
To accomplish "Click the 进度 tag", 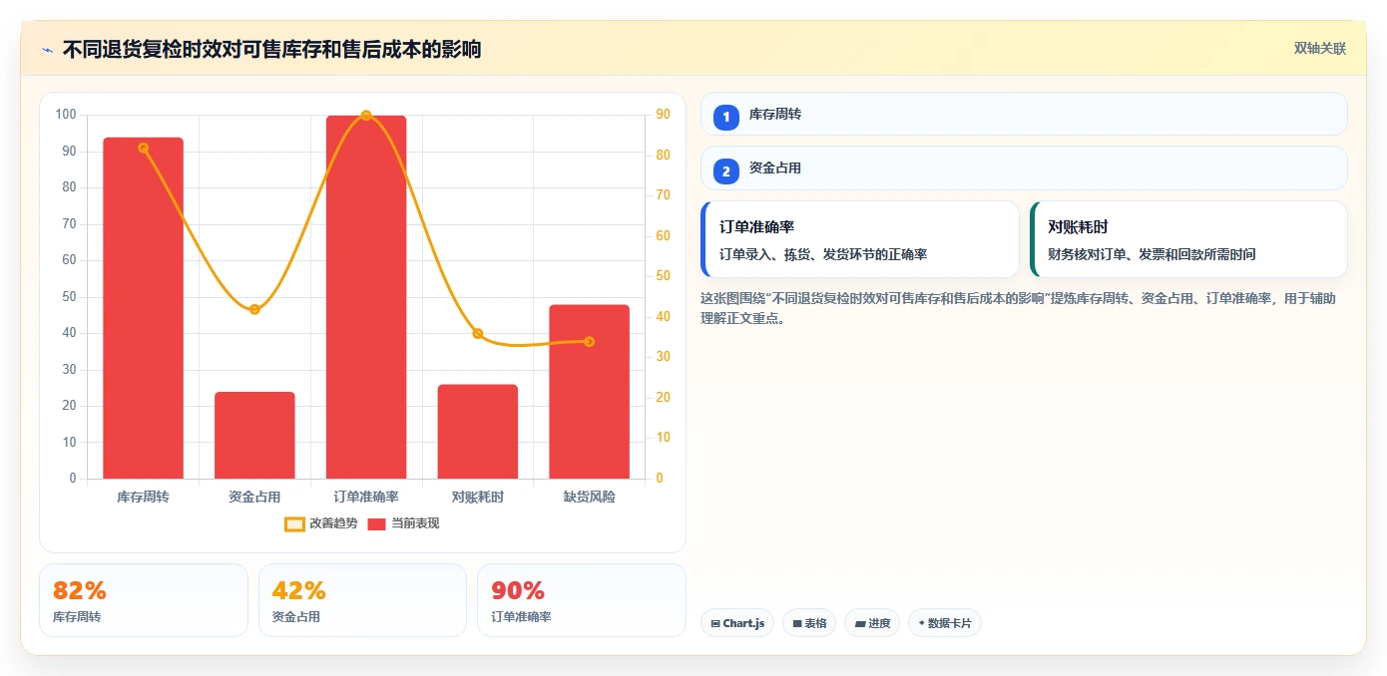I will coord(872,623).
